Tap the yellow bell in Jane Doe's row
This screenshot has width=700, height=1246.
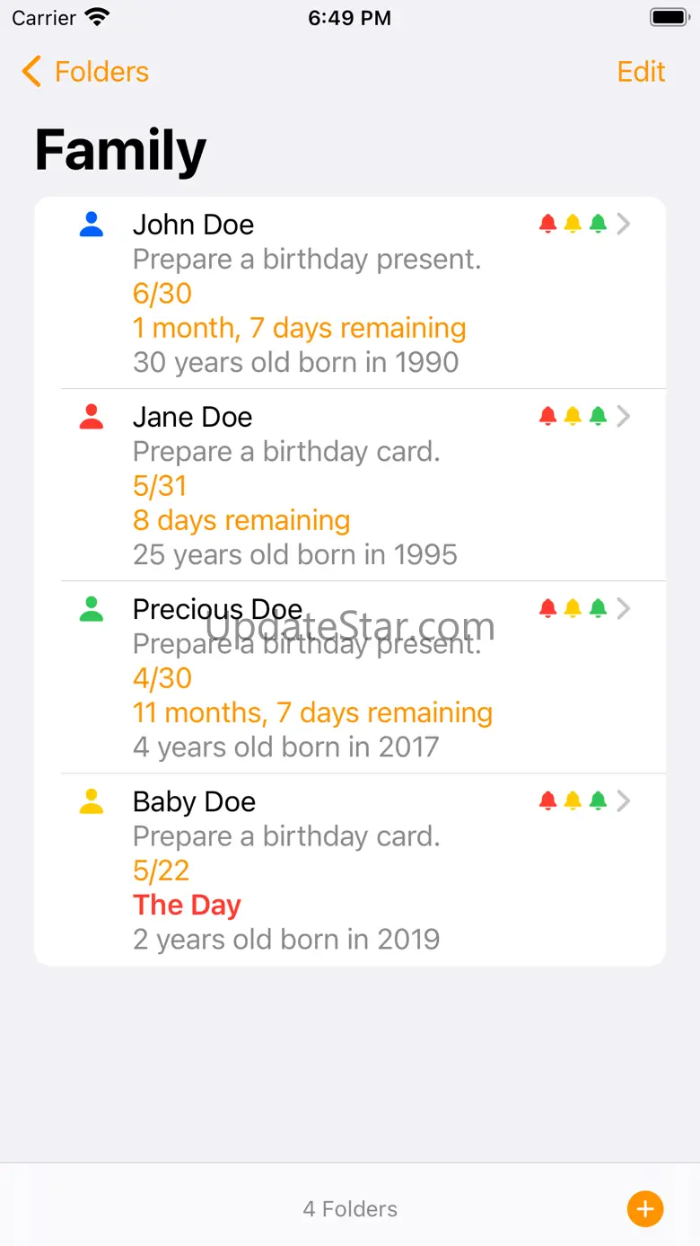573,416
